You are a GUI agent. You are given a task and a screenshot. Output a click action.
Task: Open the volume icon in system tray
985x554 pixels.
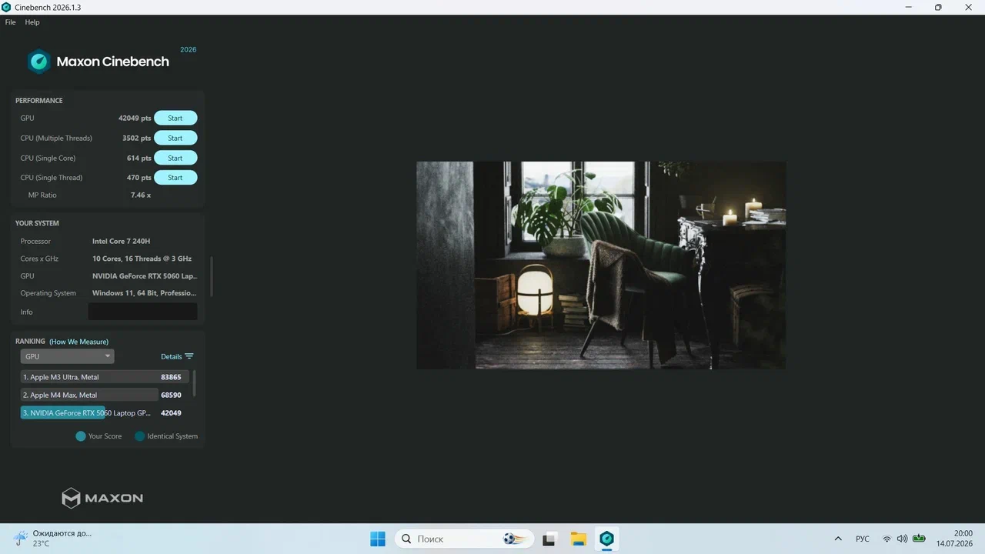(902, 539)
